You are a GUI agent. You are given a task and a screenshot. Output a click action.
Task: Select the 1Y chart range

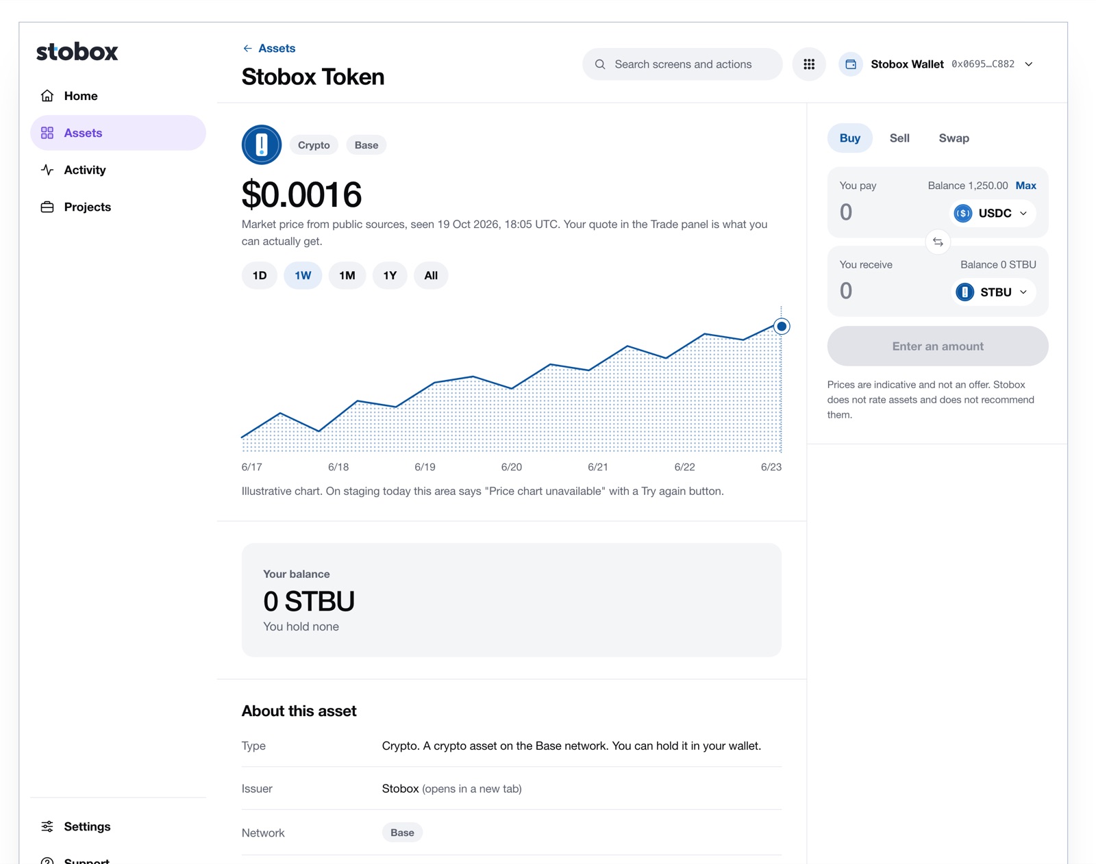coord(390,275)
